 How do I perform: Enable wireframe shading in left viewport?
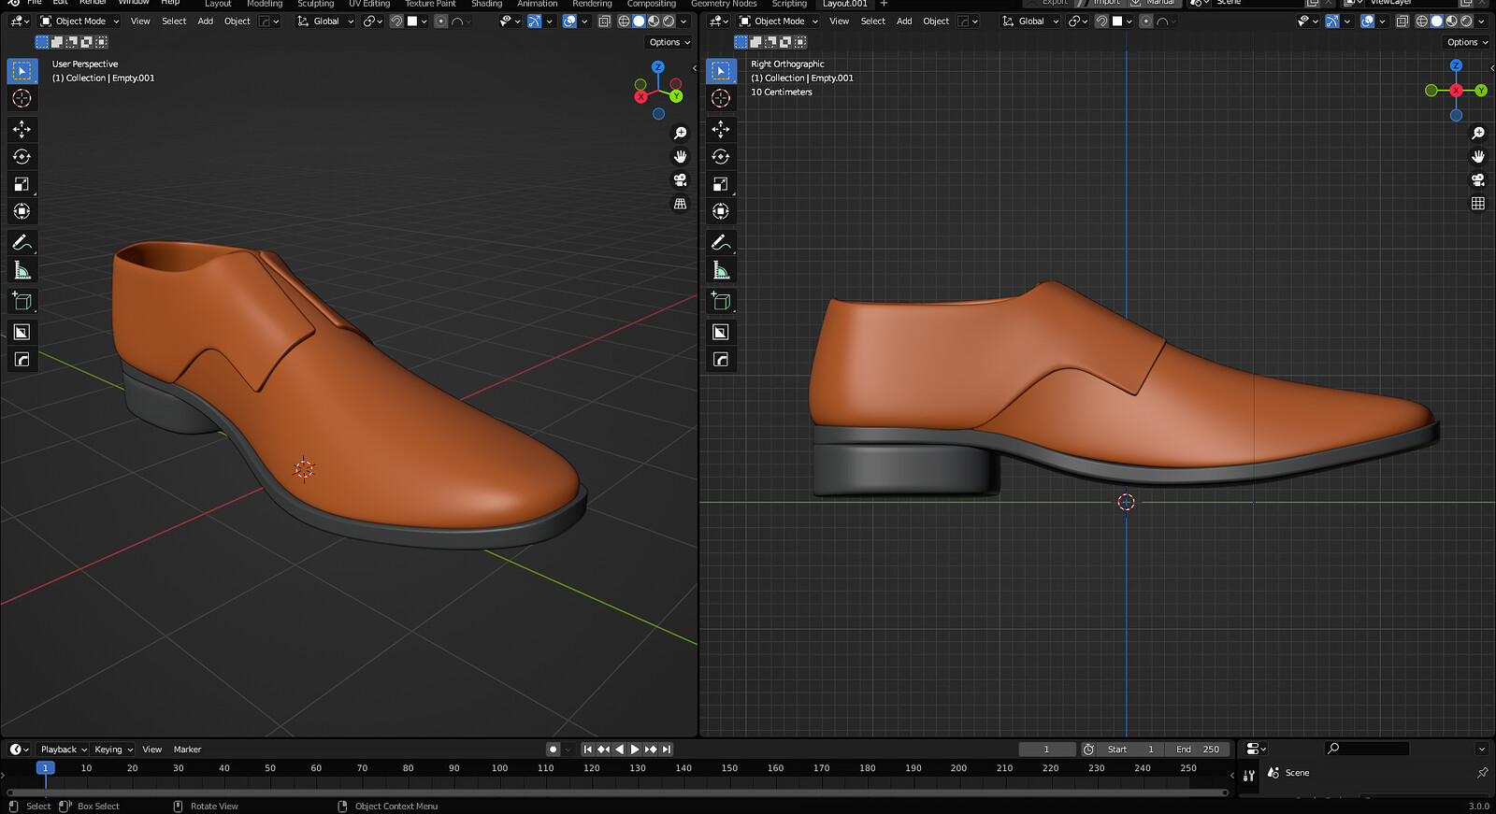pyautogui.click(x=624, y=21)
